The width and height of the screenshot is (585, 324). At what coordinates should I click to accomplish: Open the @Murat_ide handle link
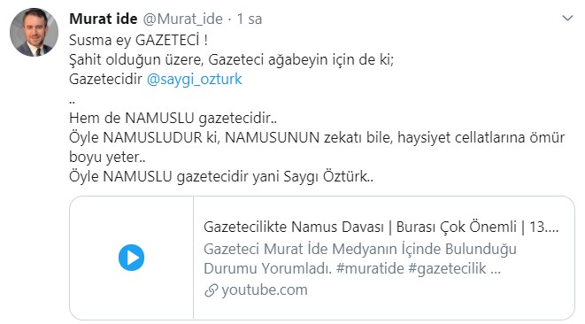coord(183,19)
